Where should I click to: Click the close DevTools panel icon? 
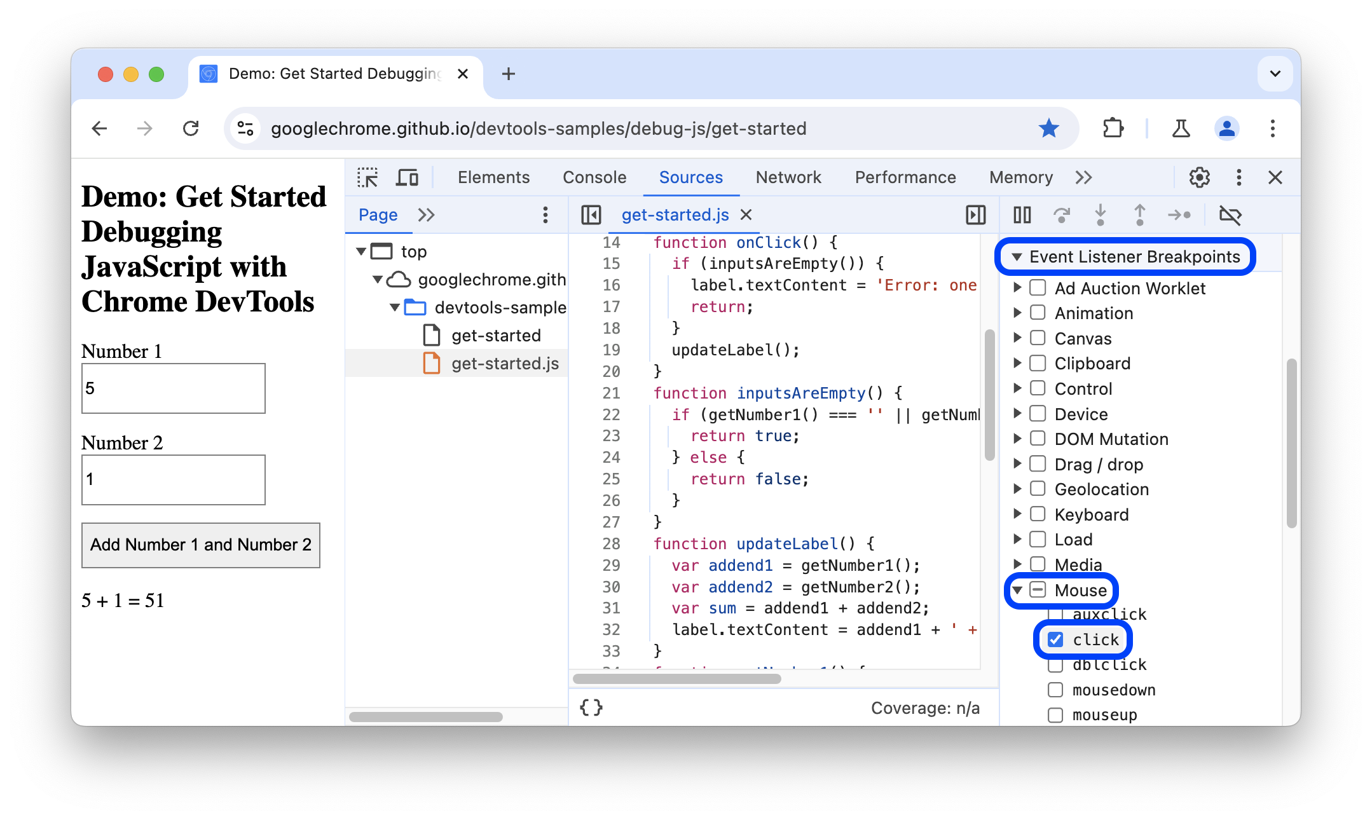(1275, 178)
